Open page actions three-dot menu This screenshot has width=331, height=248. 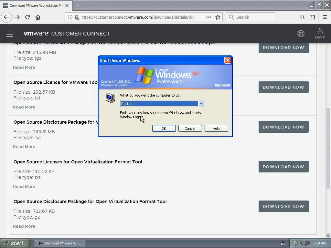209,17
